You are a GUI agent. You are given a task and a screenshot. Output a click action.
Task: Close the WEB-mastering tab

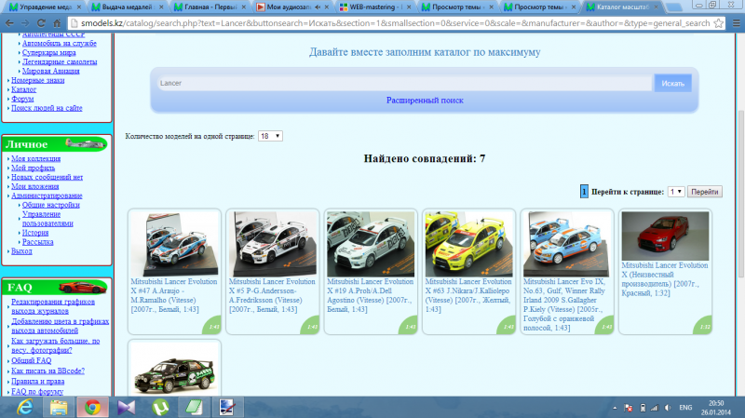(409, 7)
